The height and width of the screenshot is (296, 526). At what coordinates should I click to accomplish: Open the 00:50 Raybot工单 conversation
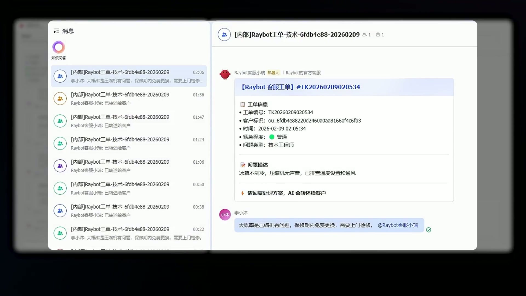point(129,189)
